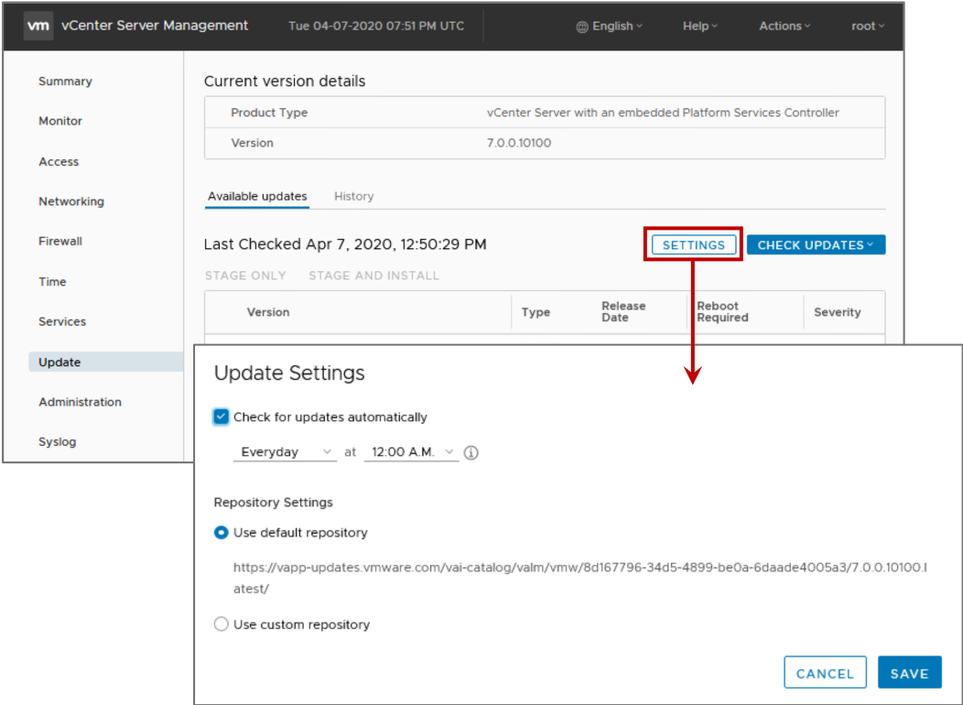Screen dimensions: 963x705
Task: Click the Reboot Required column header
Action: 722,311
